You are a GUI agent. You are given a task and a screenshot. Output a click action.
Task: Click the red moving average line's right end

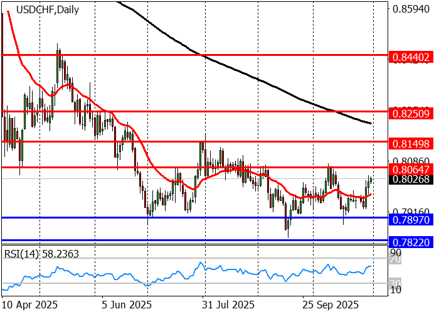pos(371,194)
